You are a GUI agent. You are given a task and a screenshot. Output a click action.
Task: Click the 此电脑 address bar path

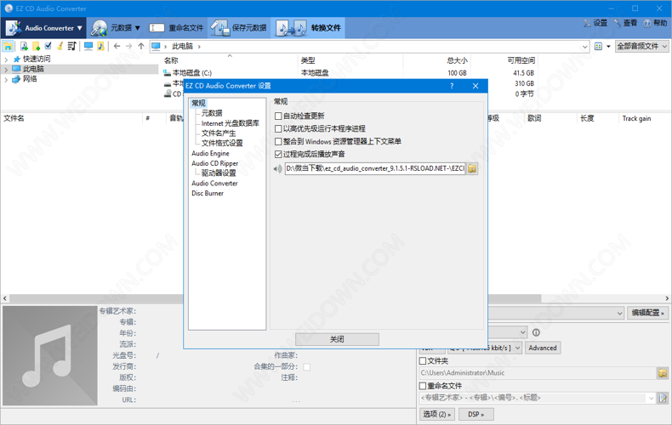183,46
